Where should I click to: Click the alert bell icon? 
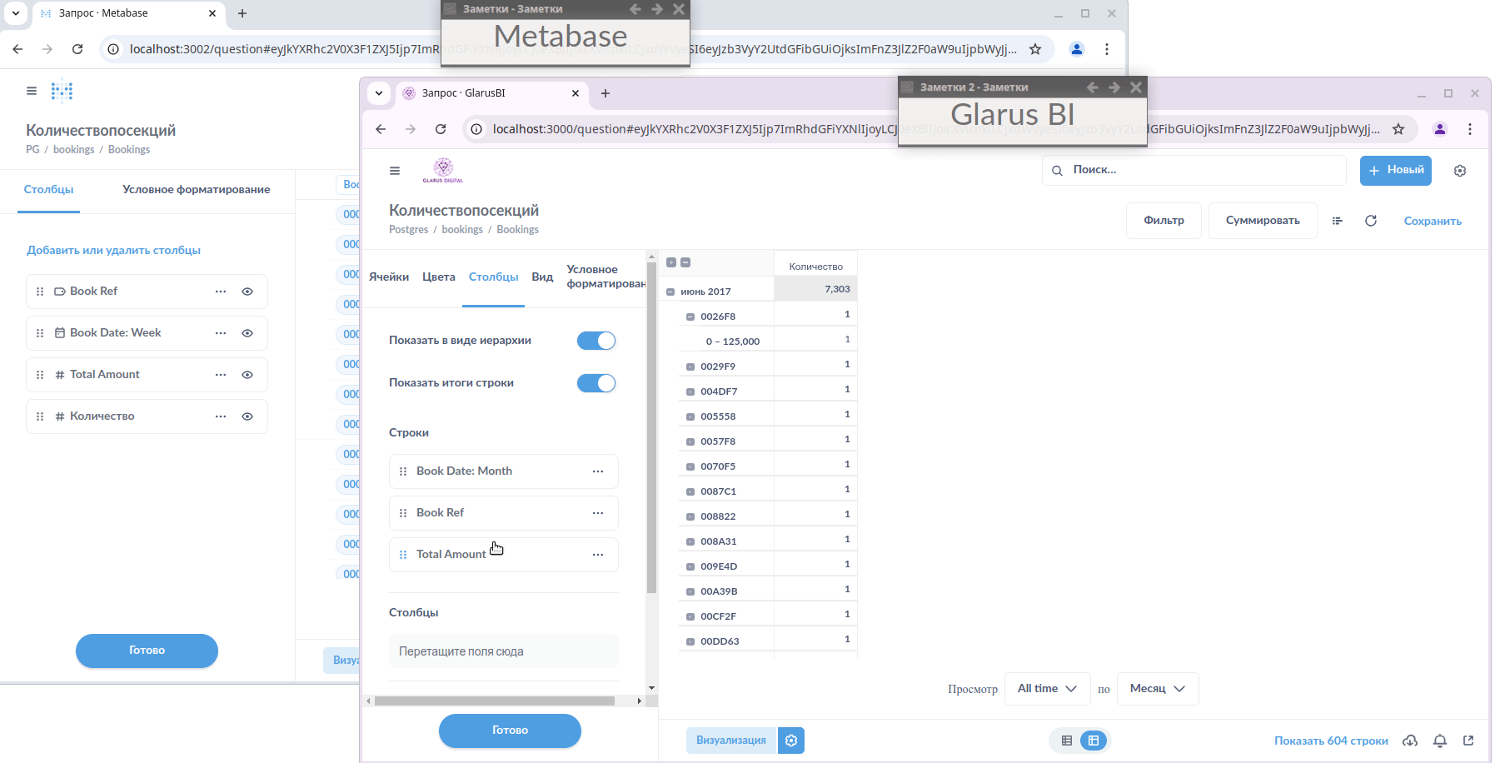point(1439,741)
